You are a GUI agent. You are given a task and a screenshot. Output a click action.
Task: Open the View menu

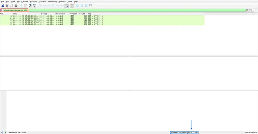13,2
